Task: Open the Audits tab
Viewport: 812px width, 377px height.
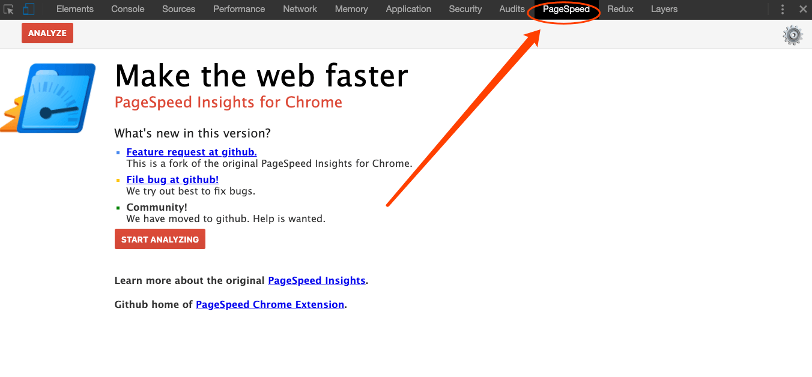Action: click(x=511, y=9)
